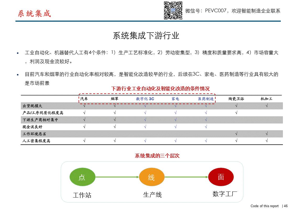Click the first blue square bullet point
The height and width of the screenshot is (209, 296).
click(18, 53)
